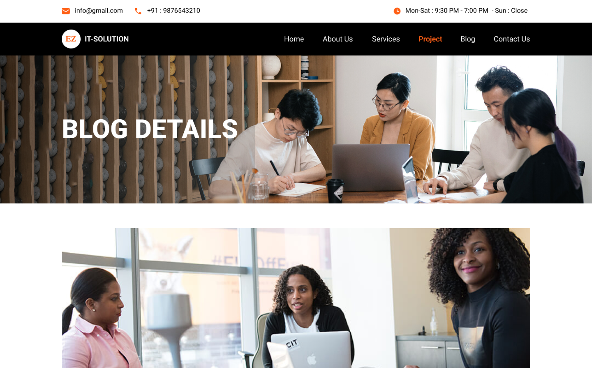
Task: Click the Sun : Close text
Action: [511, 11]
